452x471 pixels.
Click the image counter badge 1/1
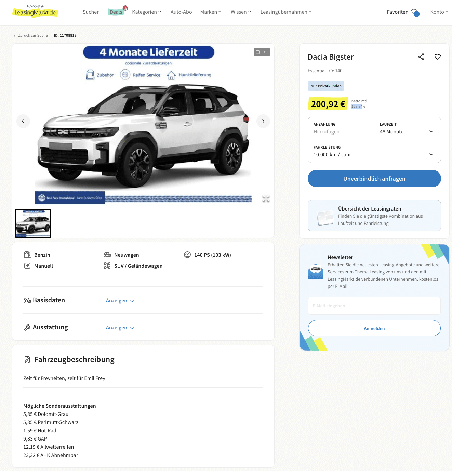262,52
